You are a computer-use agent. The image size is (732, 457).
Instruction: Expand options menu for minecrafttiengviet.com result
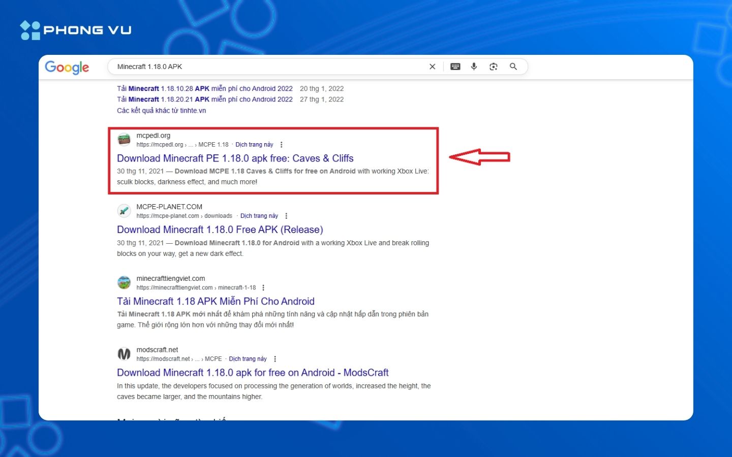coord(263,287)
